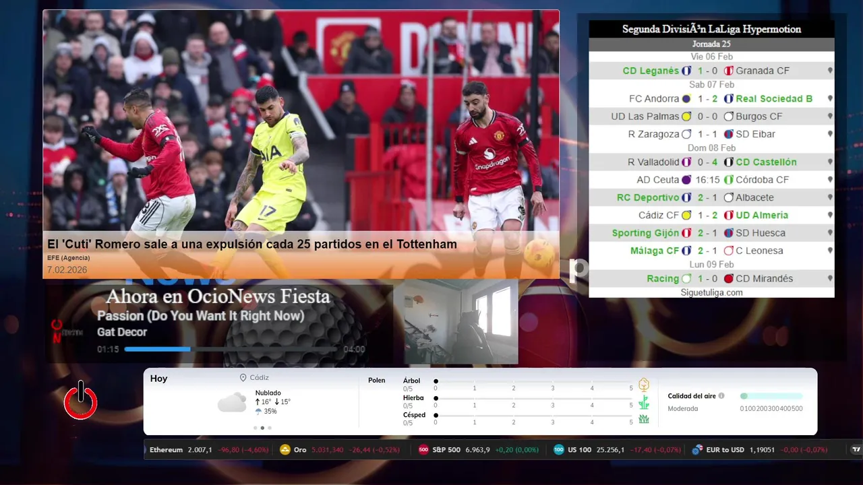The image size is (863, 485).
Task: Seek within the song progress bar
Action: [x=231, y=349]
